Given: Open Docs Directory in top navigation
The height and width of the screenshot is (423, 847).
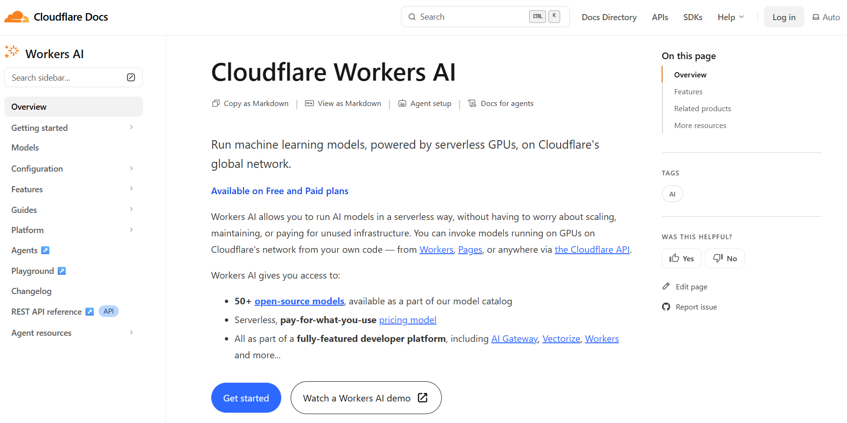Looking at the screenshot, I should (609, 17).
